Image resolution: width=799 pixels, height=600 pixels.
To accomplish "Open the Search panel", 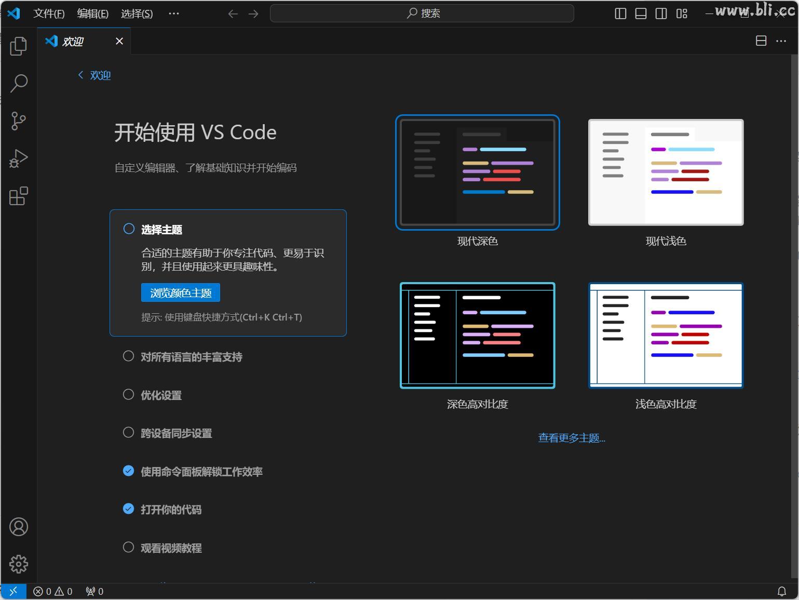I will pyautogui.click(x=19, y=83).
